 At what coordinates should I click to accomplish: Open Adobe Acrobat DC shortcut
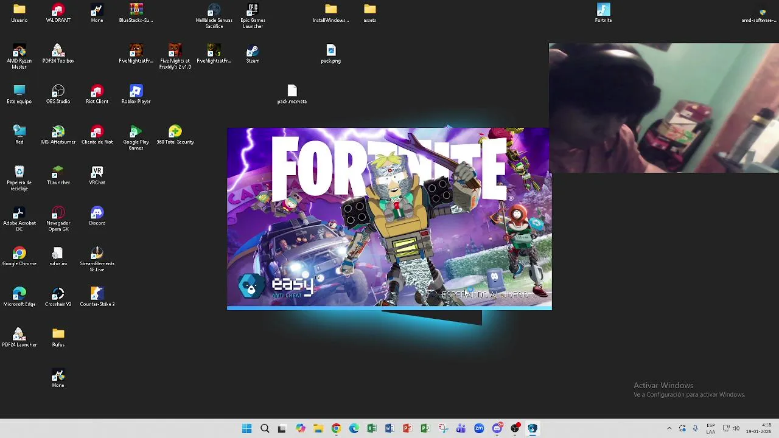pyautogui.click(x=19, y=219)
